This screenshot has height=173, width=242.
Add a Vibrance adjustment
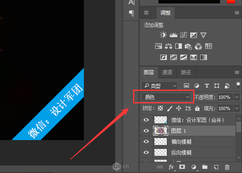[203, 35]
